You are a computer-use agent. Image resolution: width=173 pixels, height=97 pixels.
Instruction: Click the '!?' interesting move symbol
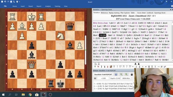[120, 67]
